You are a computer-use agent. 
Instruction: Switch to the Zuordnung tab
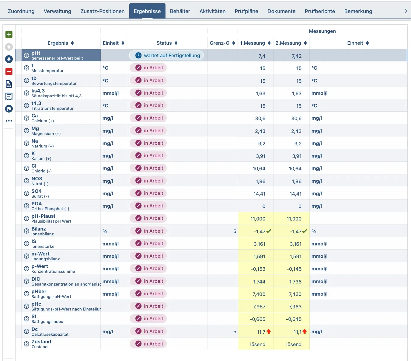pos(21,11)
